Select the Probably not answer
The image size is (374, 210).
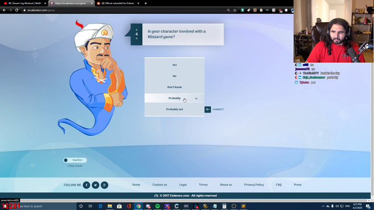(x=174, y=109)
